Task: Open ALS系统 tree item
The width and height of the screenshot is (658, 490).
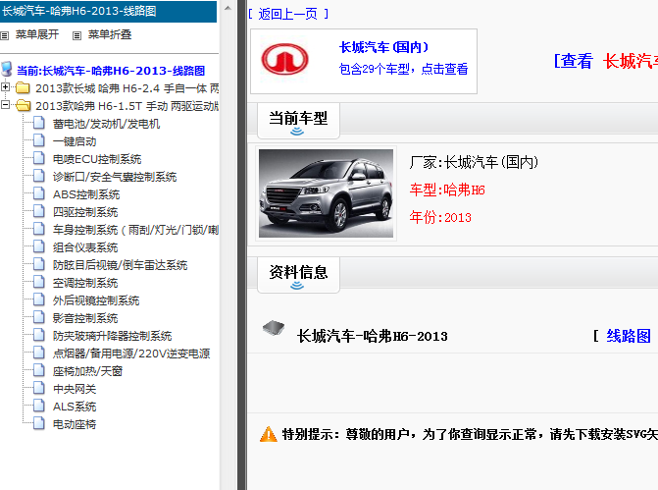Action: point(75,406)
